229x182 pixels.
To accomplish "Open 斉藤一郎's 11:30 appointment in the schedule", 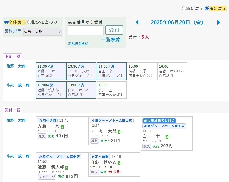I will coord(51,71).
